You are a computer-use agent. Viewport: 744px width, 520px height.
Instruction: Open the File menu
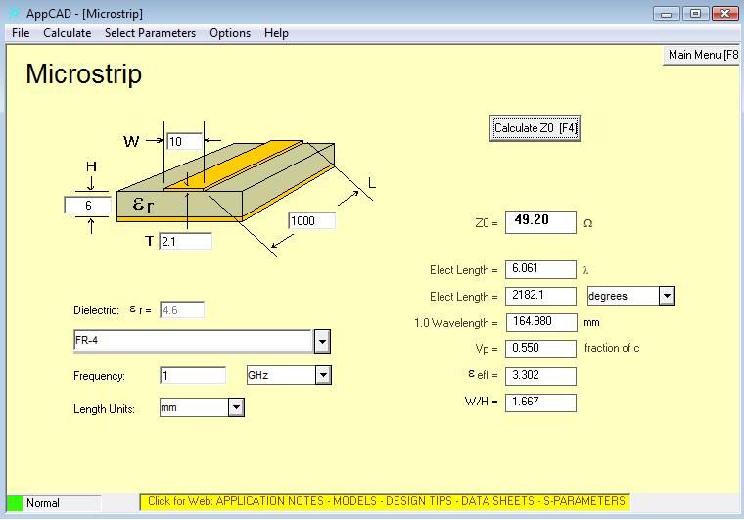tap(21, 33)
